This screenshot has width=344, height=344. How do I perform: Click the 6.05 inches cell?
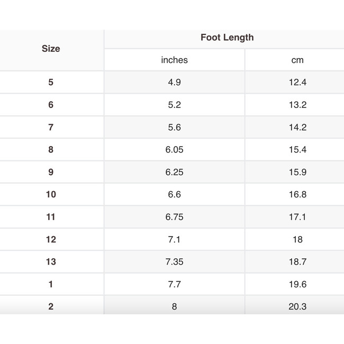tap(174, 150)
